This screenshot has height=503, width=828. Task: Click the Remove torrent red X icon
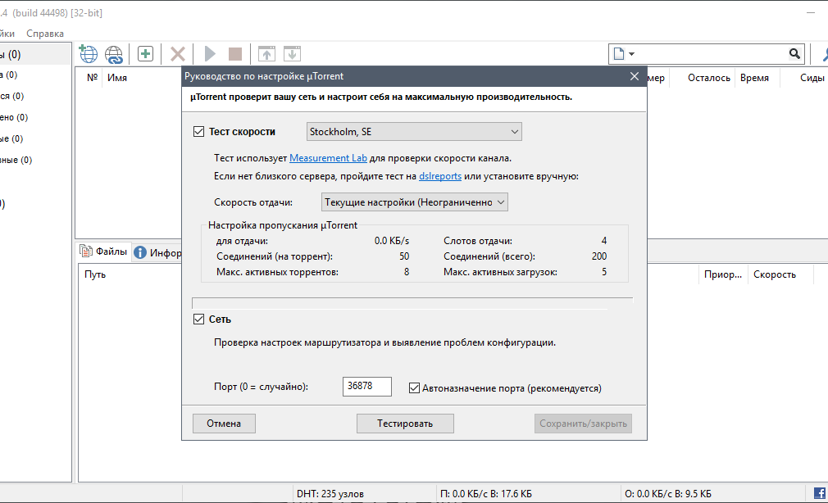pyautogui.click(x=177, y=54)
